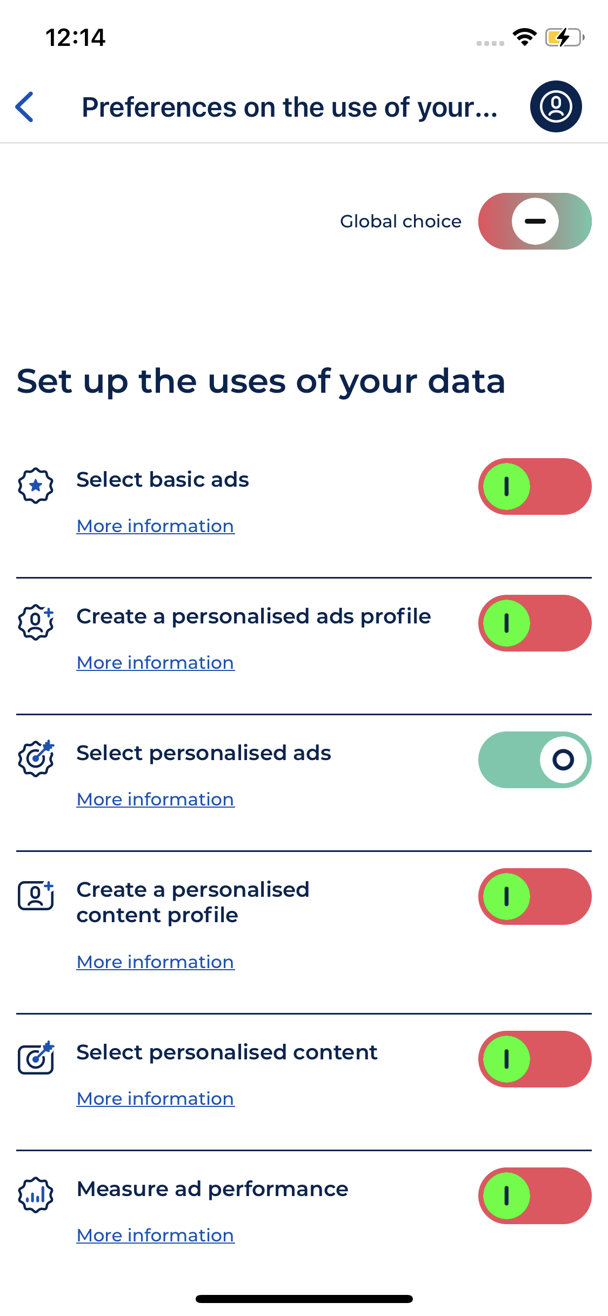The image size is (608, 1316).
Task: Open More information for Select personalised ads
Action: [x=156, y=800]
